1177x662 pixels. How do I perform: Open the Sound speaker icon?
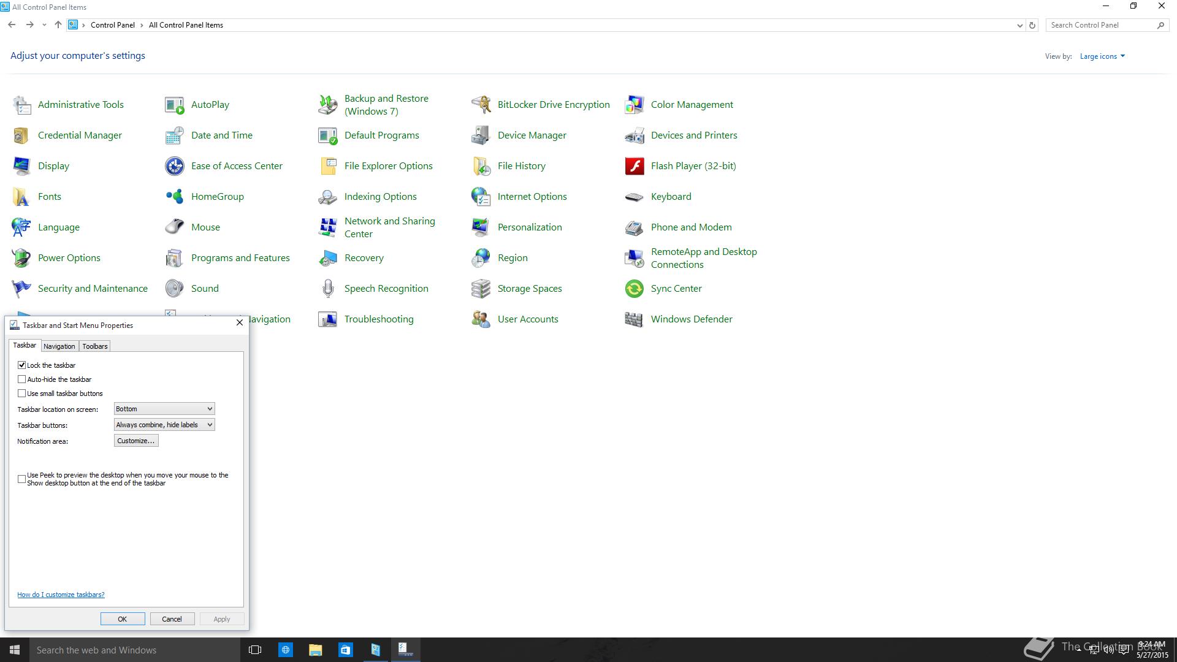click(175, 289)
